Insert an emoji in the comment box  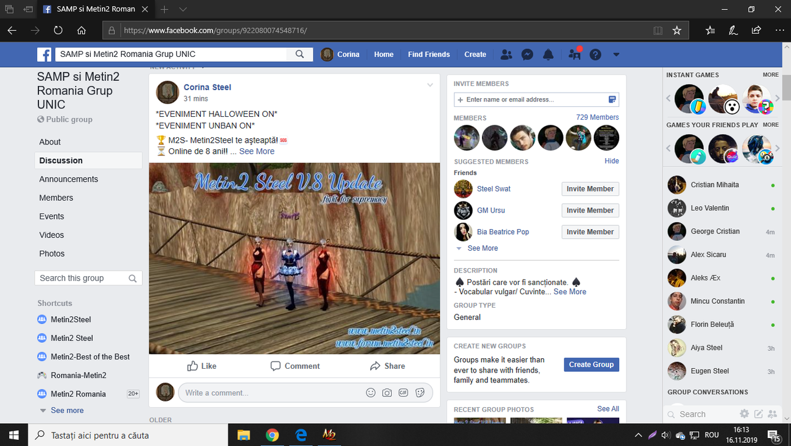[x=371, y=392]
